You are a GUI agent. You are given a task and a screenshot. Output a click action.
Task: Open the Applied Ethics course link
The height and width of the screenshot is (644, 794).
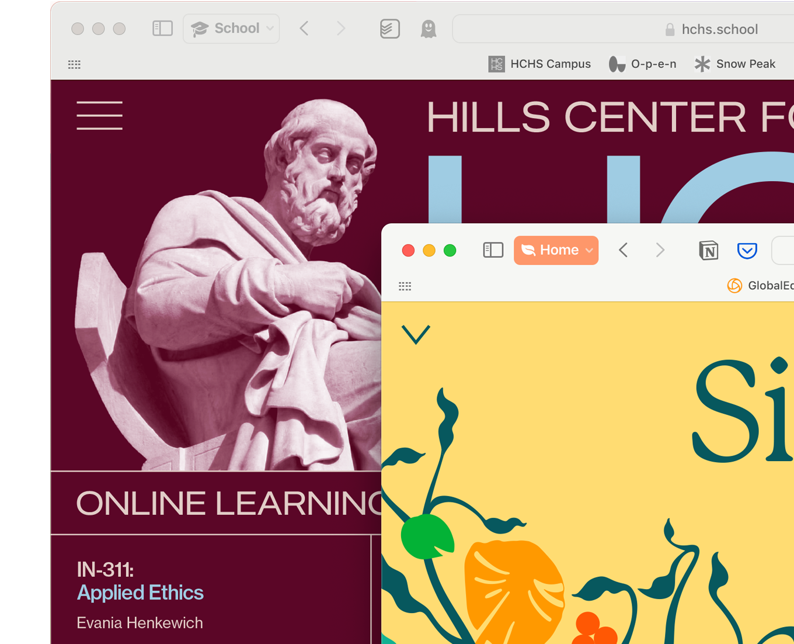point(140,593)
